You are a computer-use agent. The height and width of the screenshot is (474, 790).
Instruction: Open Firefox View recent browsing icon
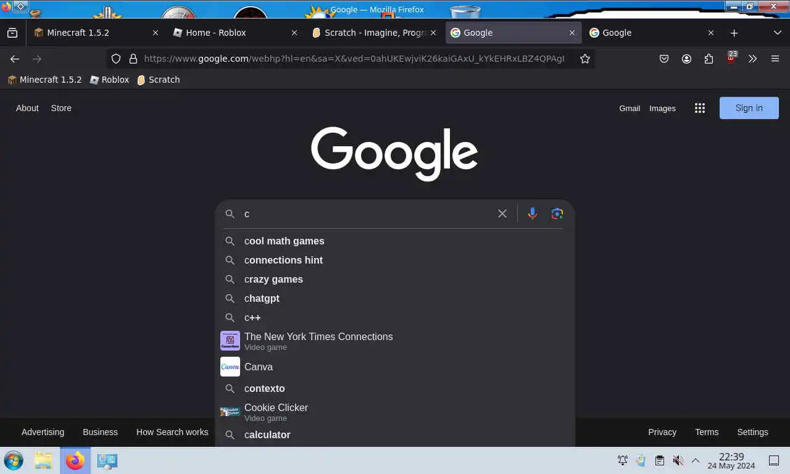[12, 33]
